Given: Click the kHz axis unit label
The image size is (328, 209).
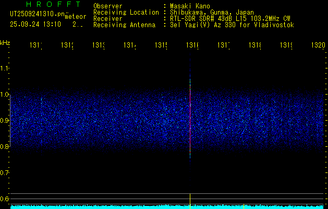Looking at the screenshot, I should (x=5, y=42).
